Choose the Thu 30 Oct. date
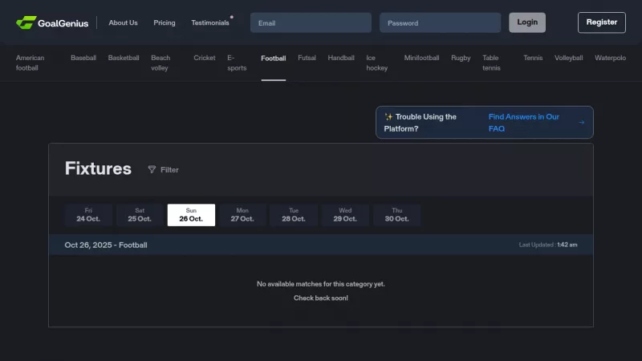This screenshot has height=361, width=642. pyautogui.click(x=396, y=215)
